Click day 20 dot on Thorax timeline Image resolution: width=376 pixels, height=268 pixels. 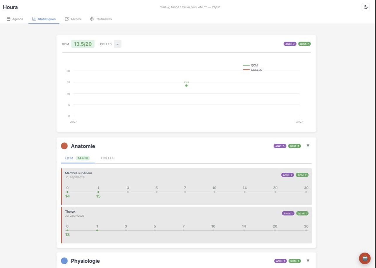click(x=275, y=230)
